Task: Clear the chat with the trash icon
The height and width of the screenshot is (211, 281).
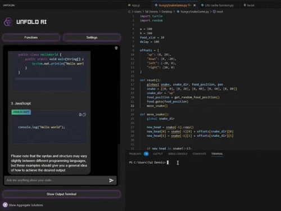Action: pos(116,48)
